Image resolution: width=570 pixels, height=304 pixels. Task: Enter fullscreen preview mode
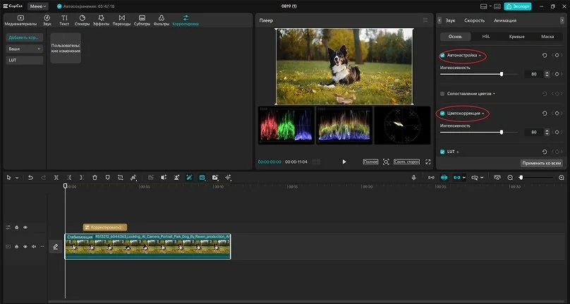pyautogui.click(x=428, y=162)
